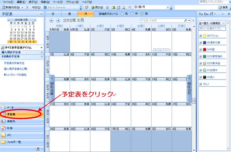Click the 個人用予定表の公開 link
Viewport: 231px width, 152px height.
pos(16,69)
